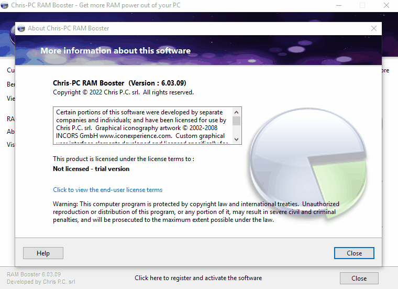Click 'Click here to register and activate the software'

[x=198, y=278]
